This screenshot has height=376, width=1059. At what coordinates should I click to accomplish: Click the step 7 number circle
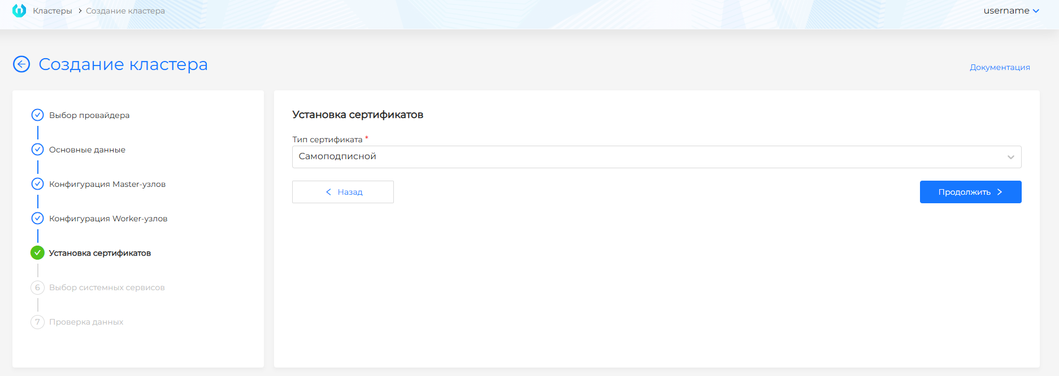click(x=37, y=322)
